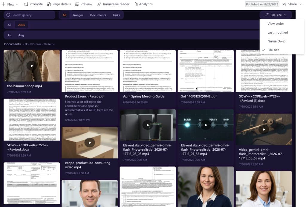Viewport: 306px width, 207px height.
Task: Play ElevenLabs video 15T16_07_56.mp4
Action: (x=206, y=125)
